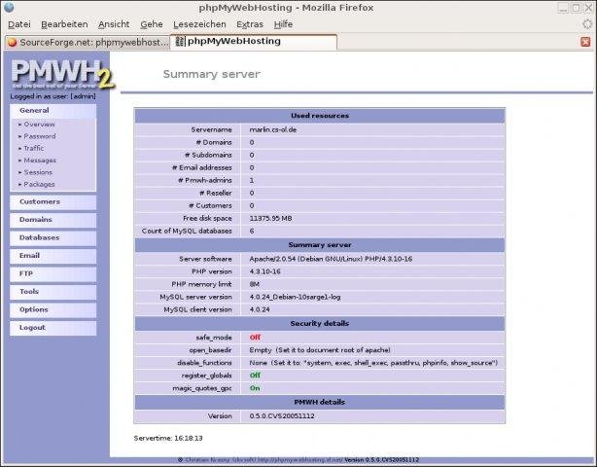The image size is (597, 467).
Task: Click PMWH version 0.5.0.CVS20051112 table cell
Action: 372,416
